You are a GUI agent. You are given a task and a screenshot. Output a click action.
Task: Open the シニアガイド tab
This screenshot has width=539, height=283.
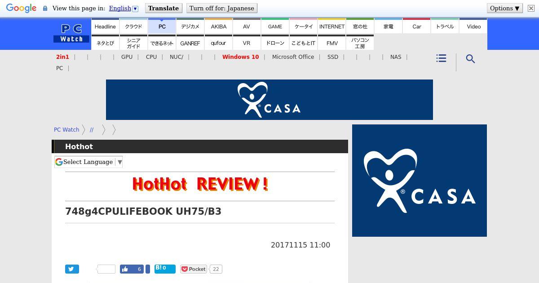(133, 43)
